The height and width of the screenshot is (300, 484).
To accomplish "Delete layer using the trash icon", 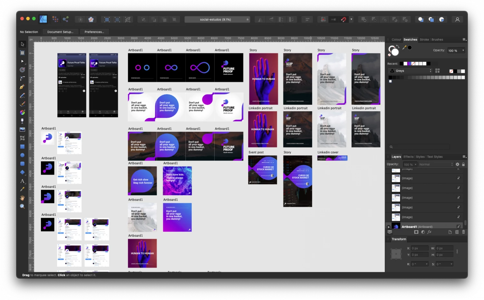I will coord(464,232).
